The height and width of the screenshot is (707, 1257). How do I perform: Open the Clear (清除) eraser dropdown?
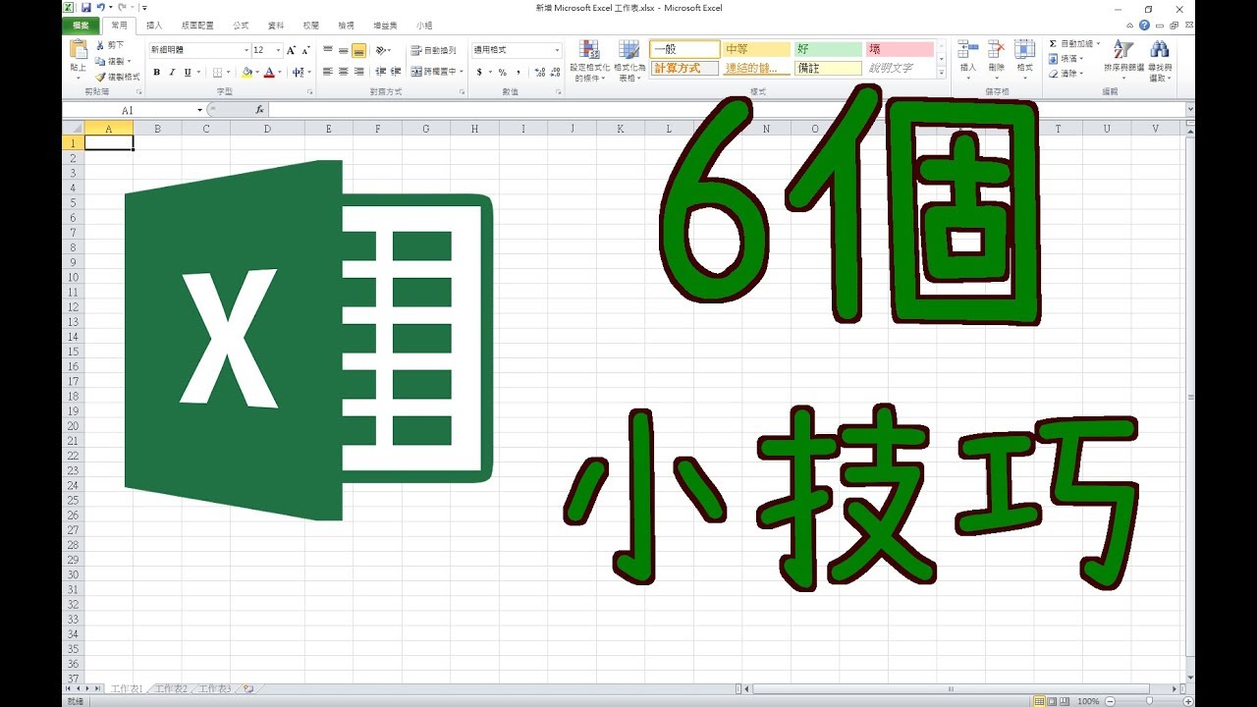pyautogui.click(x=1066, y=74)
